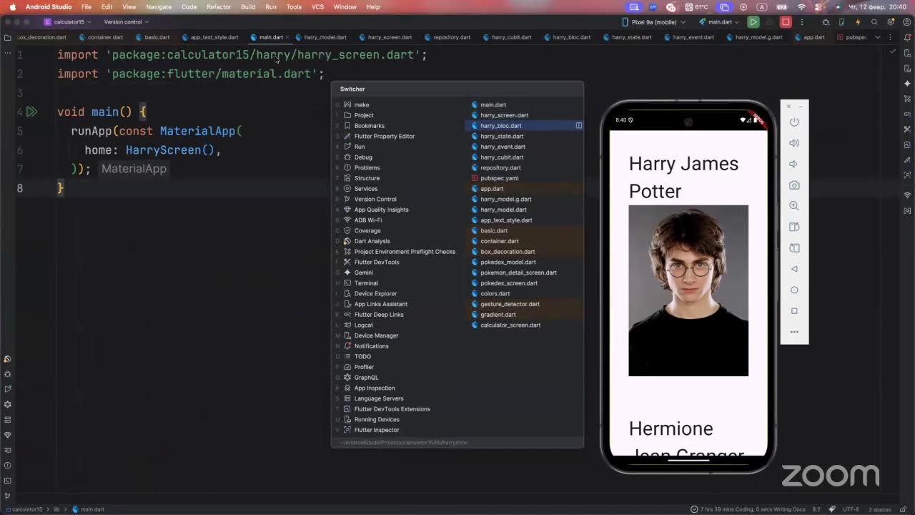Close the main.dart editor tab

(x=287, y=37)
